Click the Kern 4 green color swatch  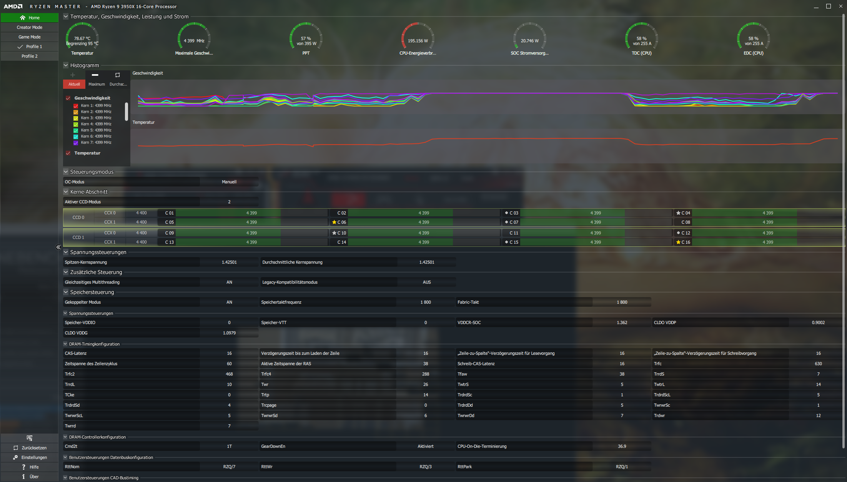[76, 124]
